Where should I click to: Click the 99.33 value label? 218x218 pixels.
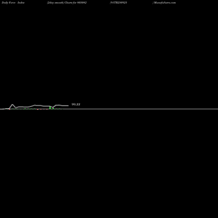tap(76, 104)
